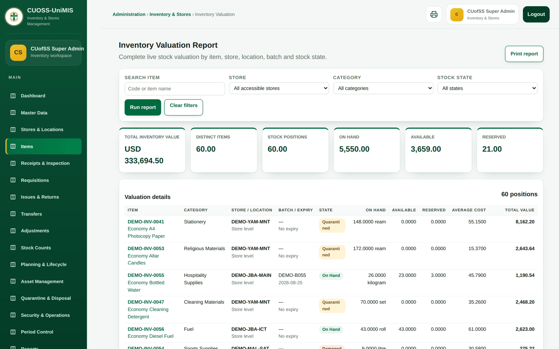The height and width of the screenshot is (349, 559).
Task: Click the yellow C avatar in header
Action: 457,14
